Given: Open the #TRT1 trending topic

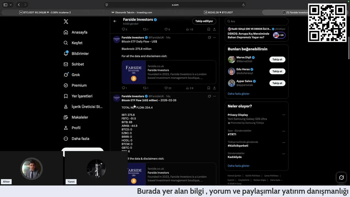Looking at the screenshot, I should pyautogui.click(x=232, y=134).
